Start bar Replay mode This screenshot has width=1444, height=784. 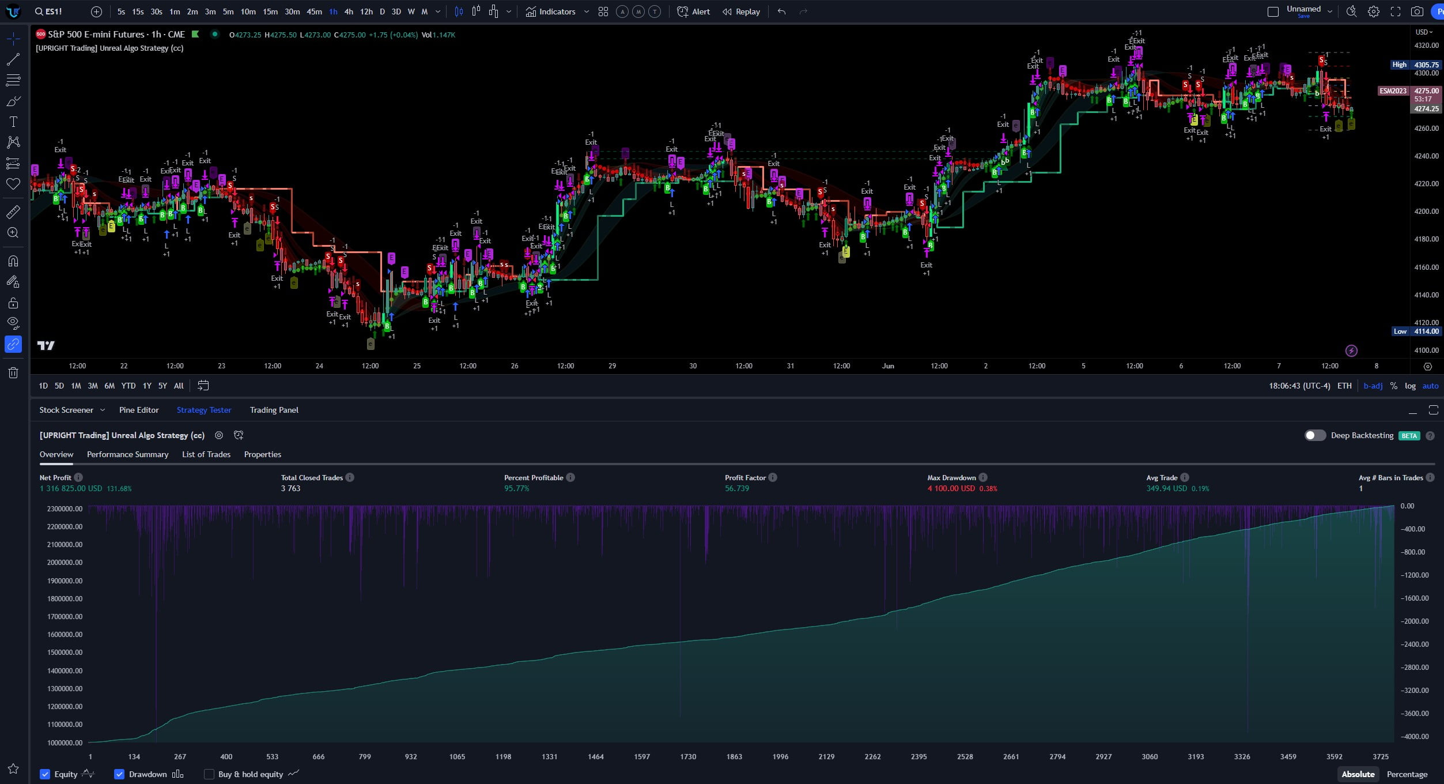tap(742, 12)
